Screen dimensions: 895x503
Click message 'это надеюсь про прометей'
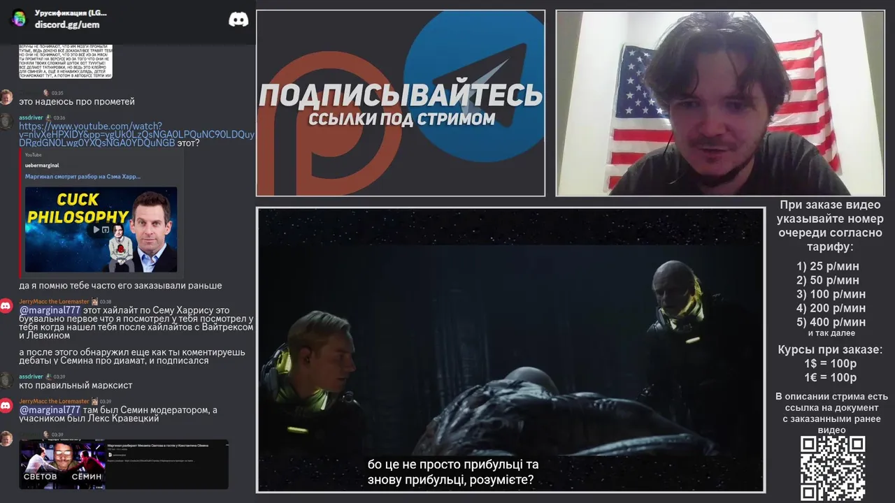[77, 102]
